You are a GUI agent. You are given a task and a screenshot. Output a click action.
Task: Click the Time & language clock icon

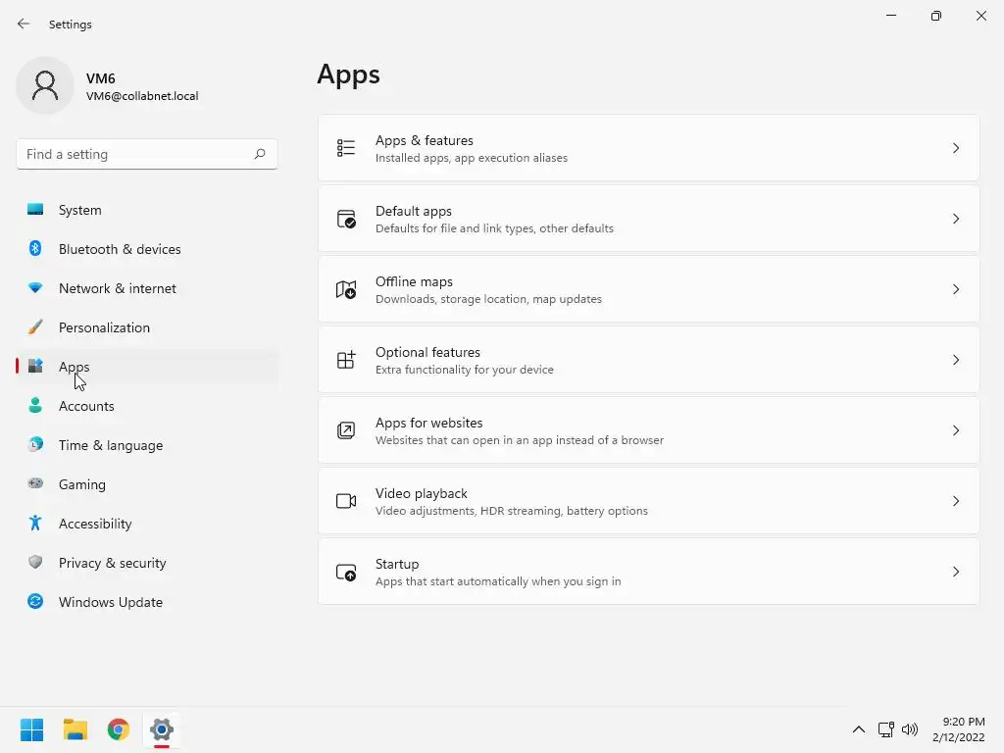(35, 445)
